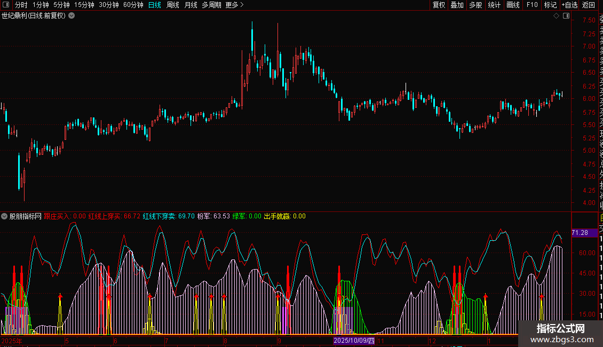This screenshot has width=603, height=347.
Task: Open F10 company information
Action: [x=531, y=5]
